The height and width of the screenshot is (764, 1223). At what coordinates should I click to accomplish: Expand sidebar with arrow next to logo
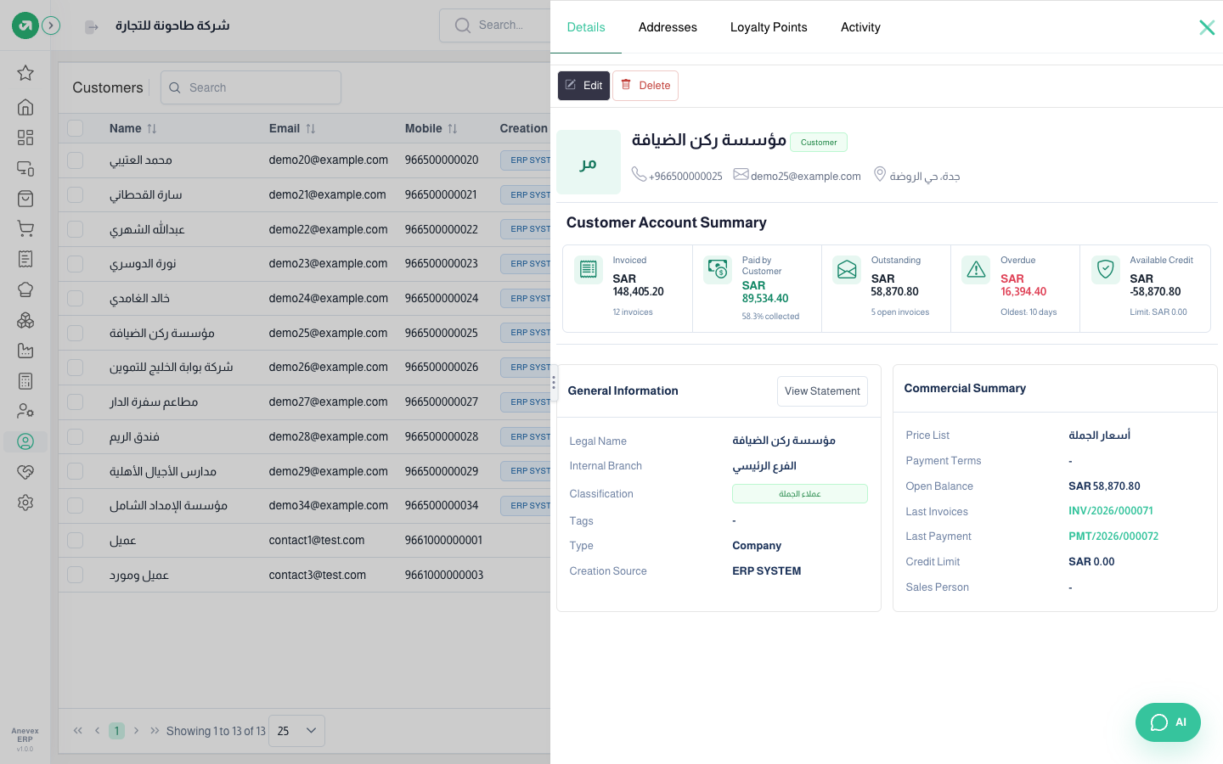51,25
